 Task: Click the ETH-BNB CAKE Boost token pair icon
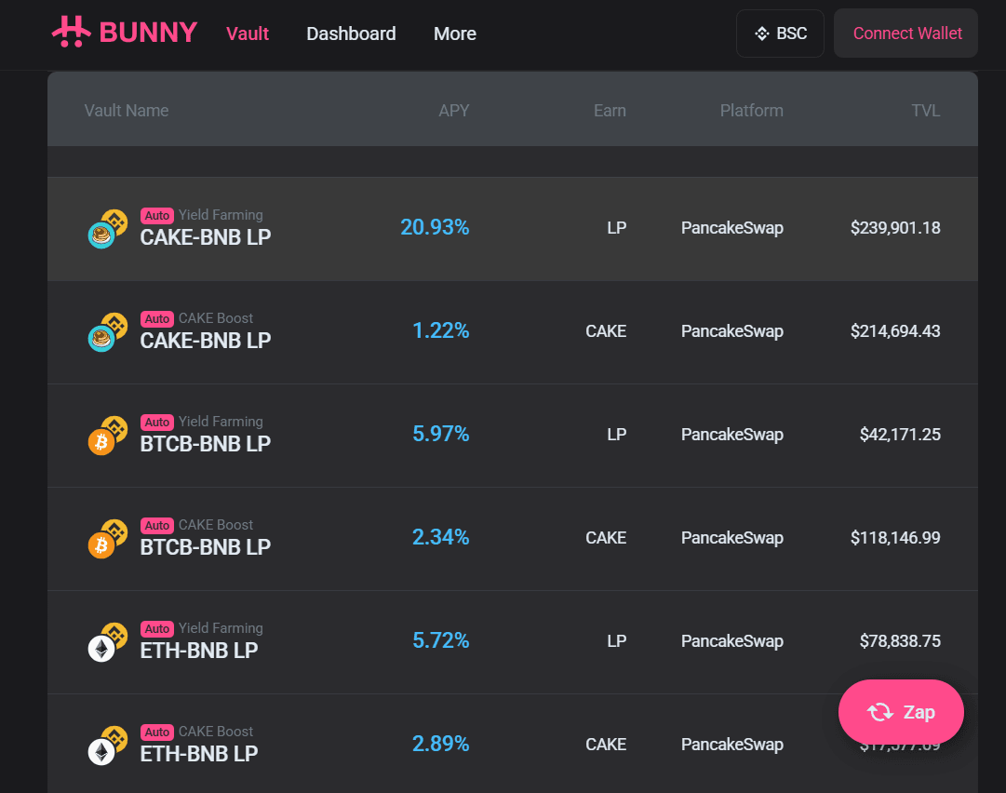click(x=108, y=746)
